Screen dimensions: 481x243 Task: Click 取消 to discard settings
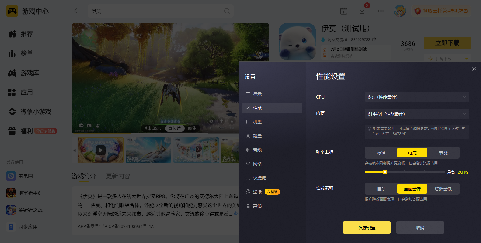[420, 228]
